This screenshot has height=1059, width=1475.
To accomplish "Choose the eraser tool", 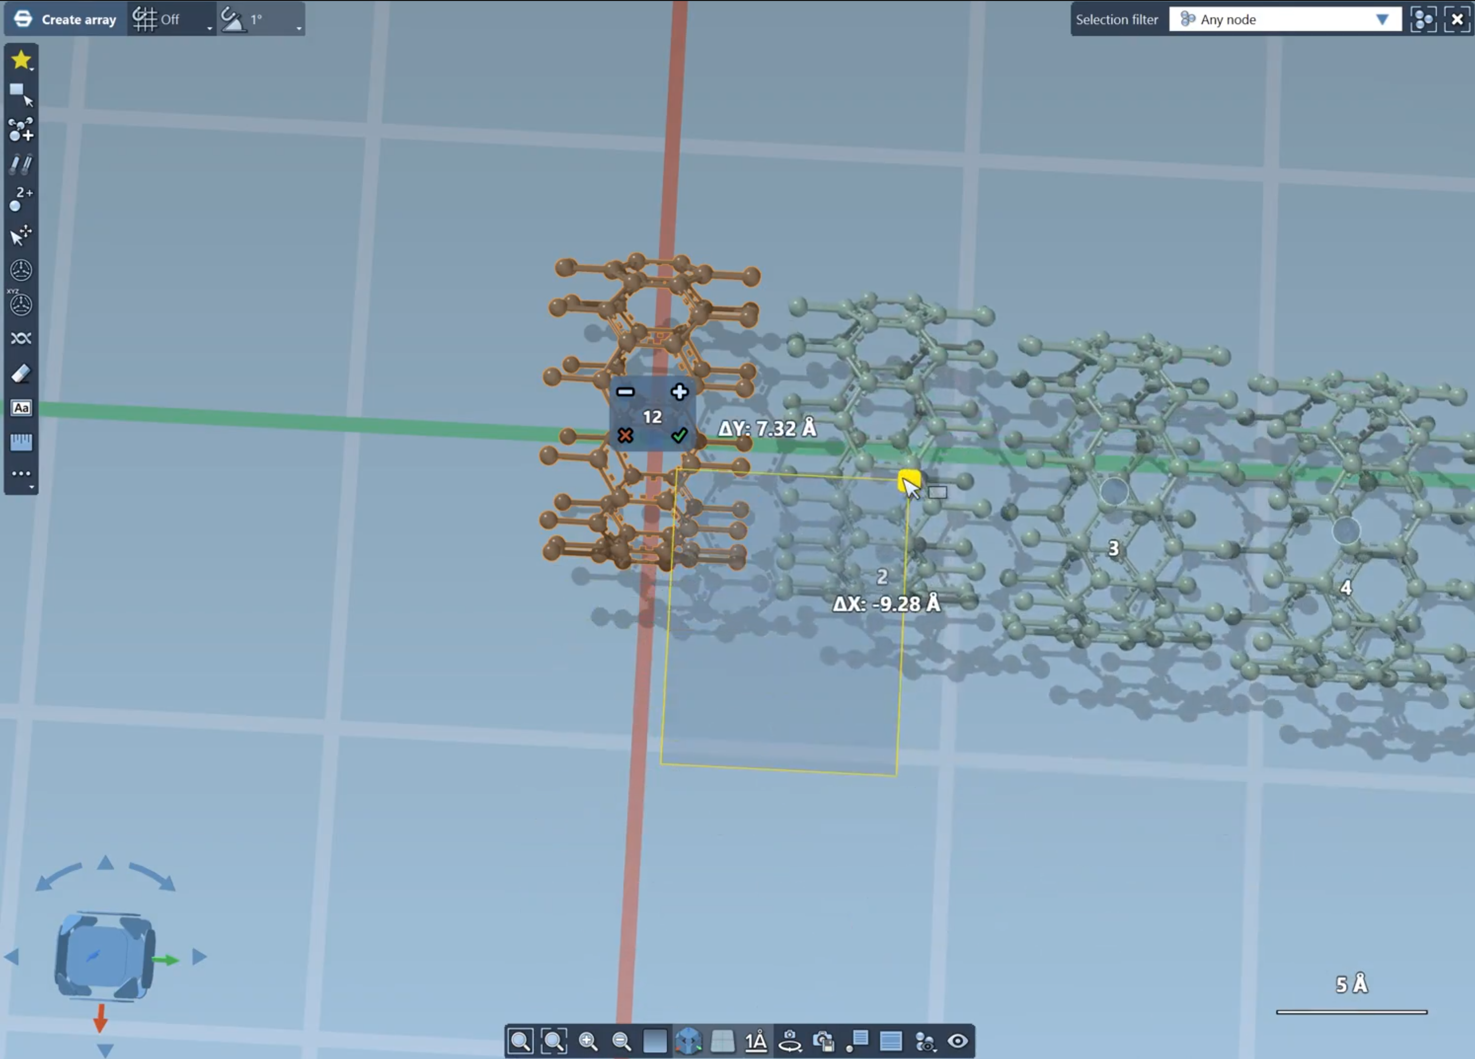I will (21, 374).
